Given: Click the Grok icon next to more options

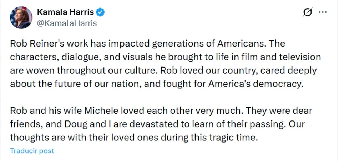Looking at the screenshot, I should (x=307, y=12).
